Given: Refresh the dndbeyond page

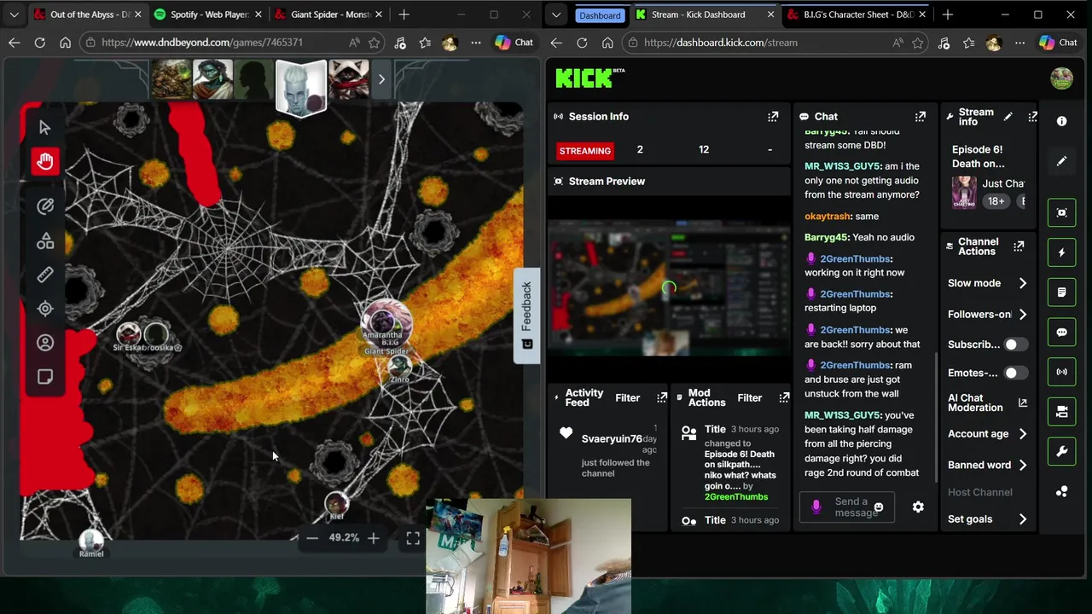Looking at the screenshot, I should pos(39,43).
